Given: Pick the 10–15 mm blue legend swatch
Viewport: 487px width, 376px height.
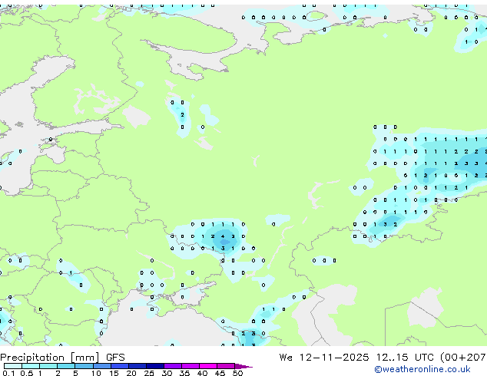Looking at the screenshot, I should [x=102, y=366].
